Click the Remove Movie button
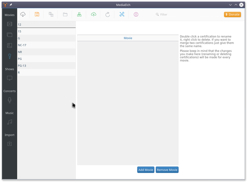The image size is (248, 183). (167, 170)
